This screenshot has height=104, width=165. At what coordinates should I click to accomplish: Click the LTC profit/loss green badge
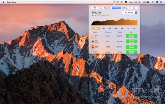131,52
